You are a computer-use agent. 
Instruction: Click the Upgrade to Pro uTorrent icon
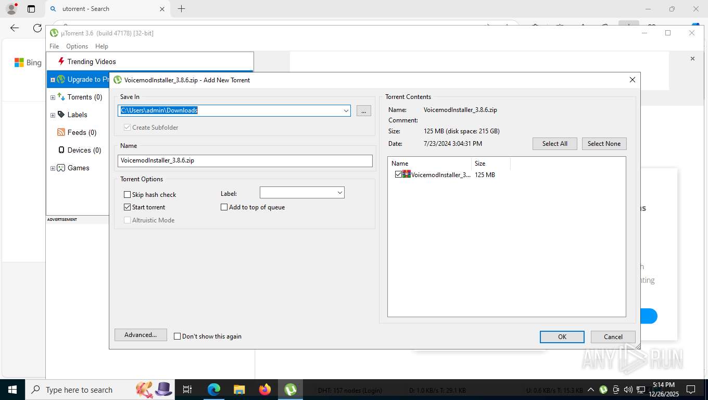pos(61,79)
